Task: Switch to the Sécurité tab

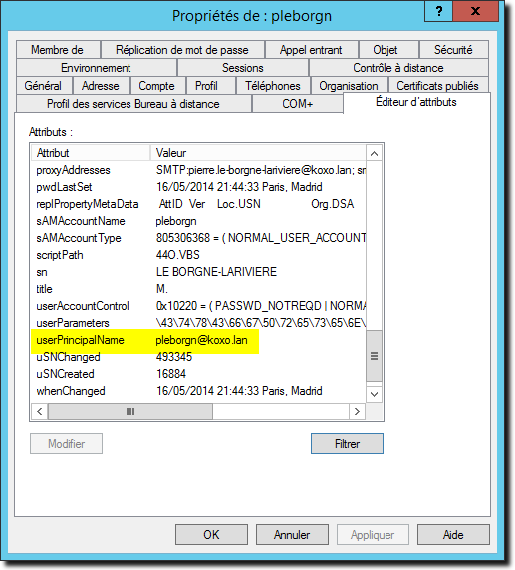Action: tap(453, 50)
